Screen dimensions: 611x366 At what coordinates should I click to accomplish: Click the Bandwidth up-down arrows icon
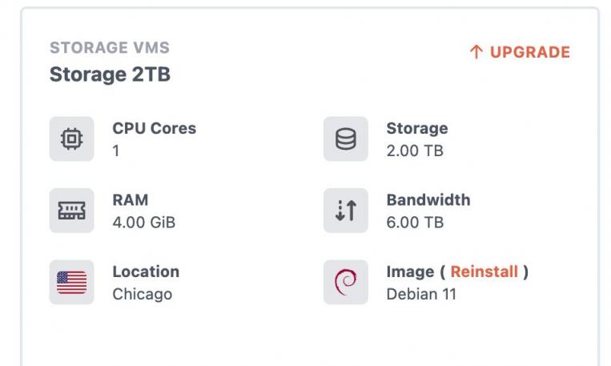point(345,211)
